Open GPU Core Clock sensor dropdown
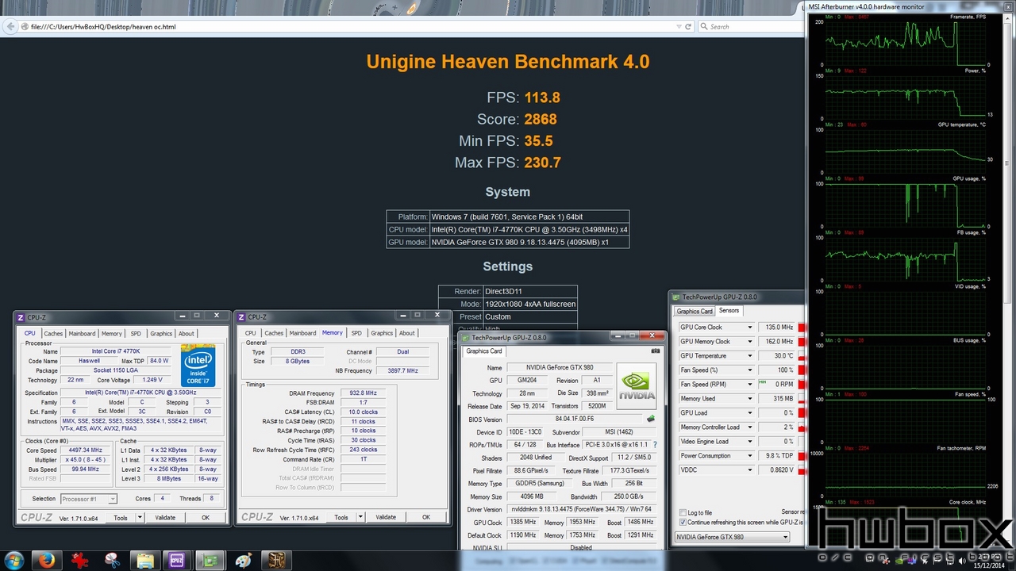This screenshot has width=1016, height=571. coord(749,327)
